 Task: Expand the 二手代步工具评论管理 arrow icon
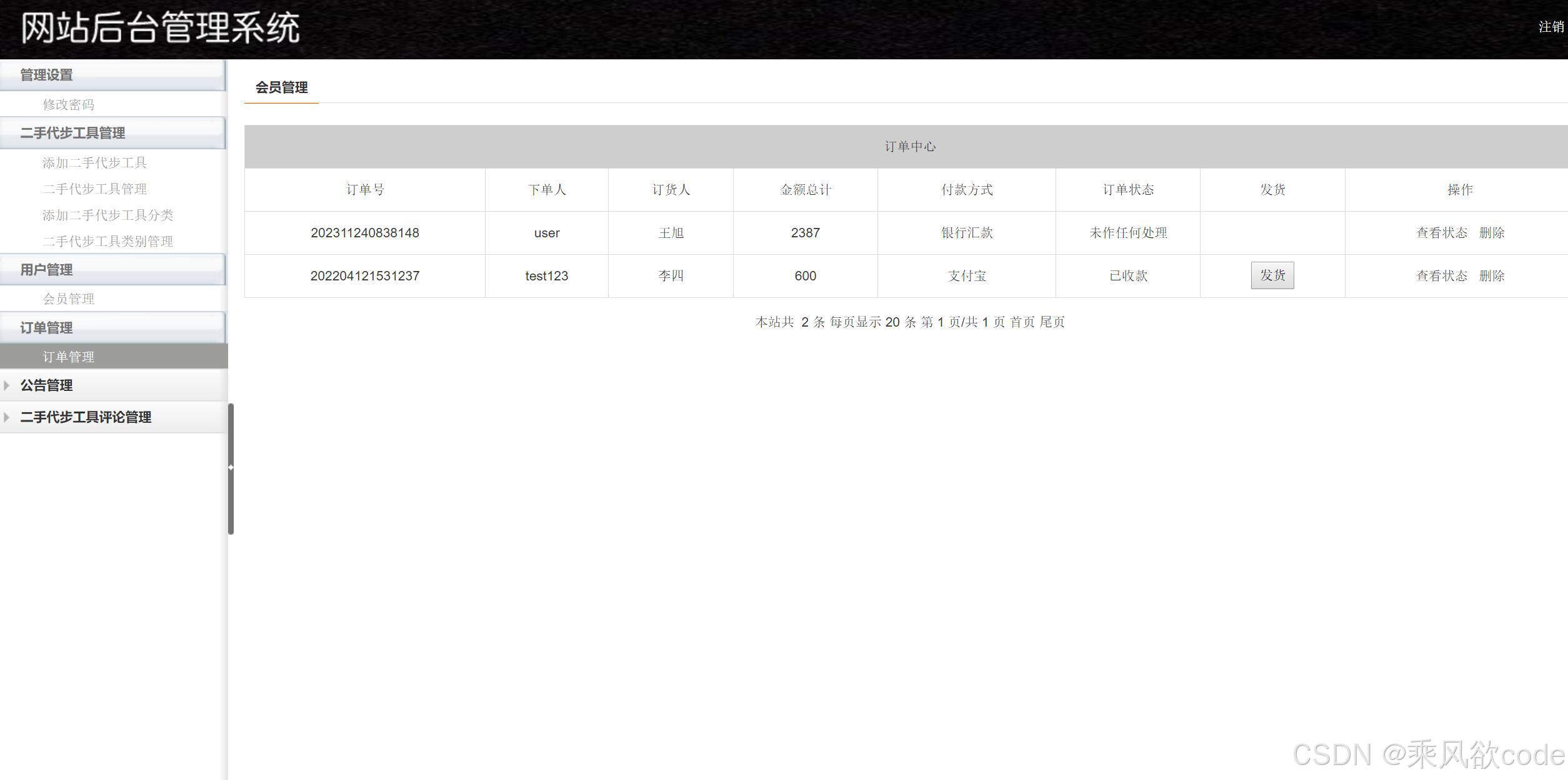tap(7, 417)
